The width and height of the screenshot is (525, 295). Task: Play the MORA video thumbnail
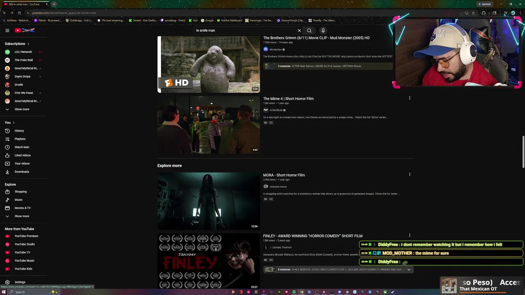[x=209, y=201]
